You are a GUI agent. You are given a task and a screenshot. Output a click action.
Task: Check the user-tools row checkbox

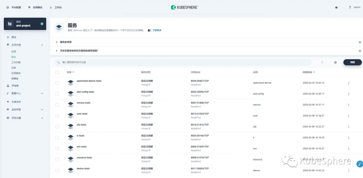tap(57, 116)
